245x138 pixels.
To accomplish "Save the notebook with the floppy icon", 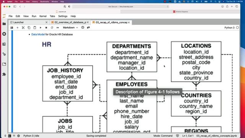I will tap(12, 28).
